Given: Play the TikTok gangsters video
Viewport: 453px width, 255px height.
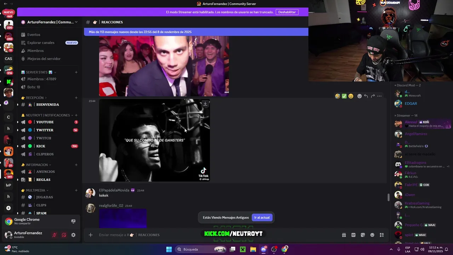Looking at the screenshot, I should coord(154,140).
